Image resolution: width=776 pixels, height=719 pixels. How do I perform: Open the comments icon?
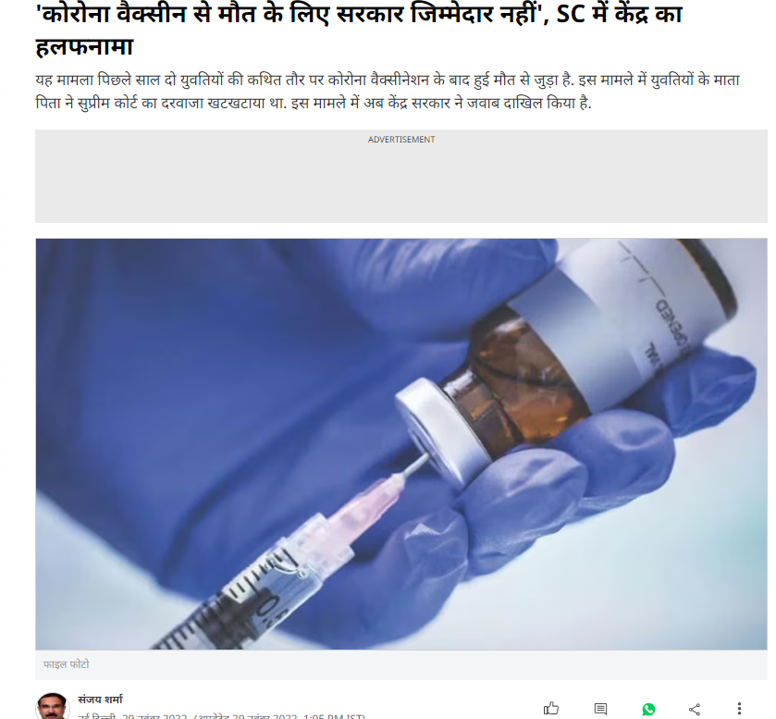pyautogui.click(x=600, y=709)
